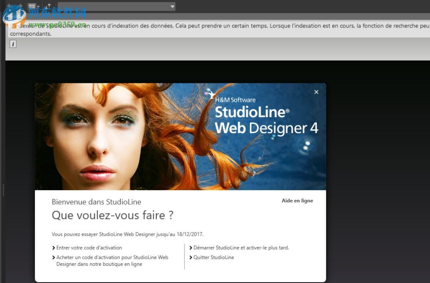Select "Entrer votre code d'activation"

89,248
